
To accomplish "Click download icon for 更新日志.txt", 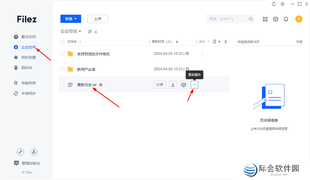I will 173,85.
